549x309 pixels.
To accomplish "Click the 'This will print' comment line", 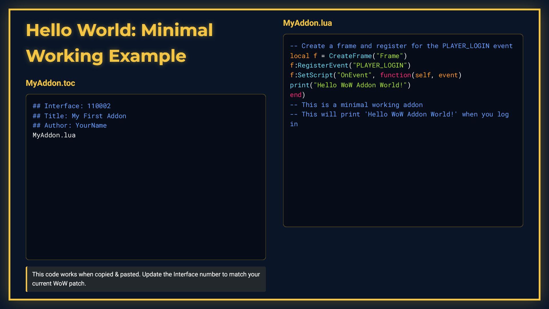I will (399, 114).
